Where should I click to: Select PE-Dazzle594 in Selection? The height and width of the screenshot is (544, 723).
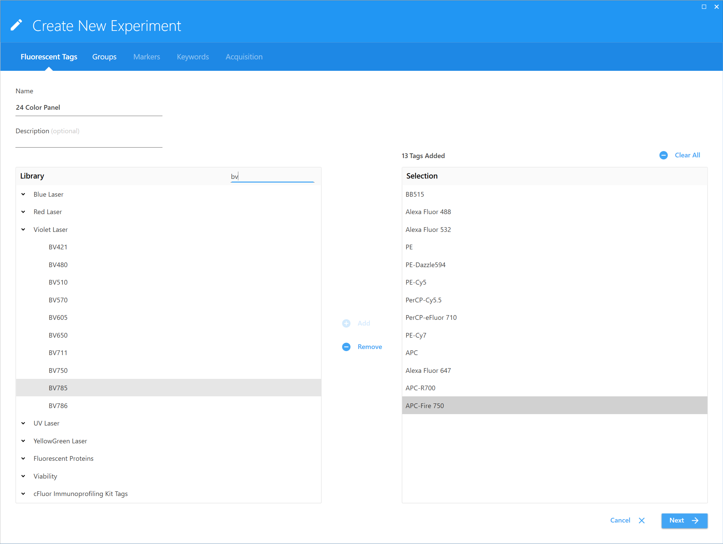tap(555, 265)
